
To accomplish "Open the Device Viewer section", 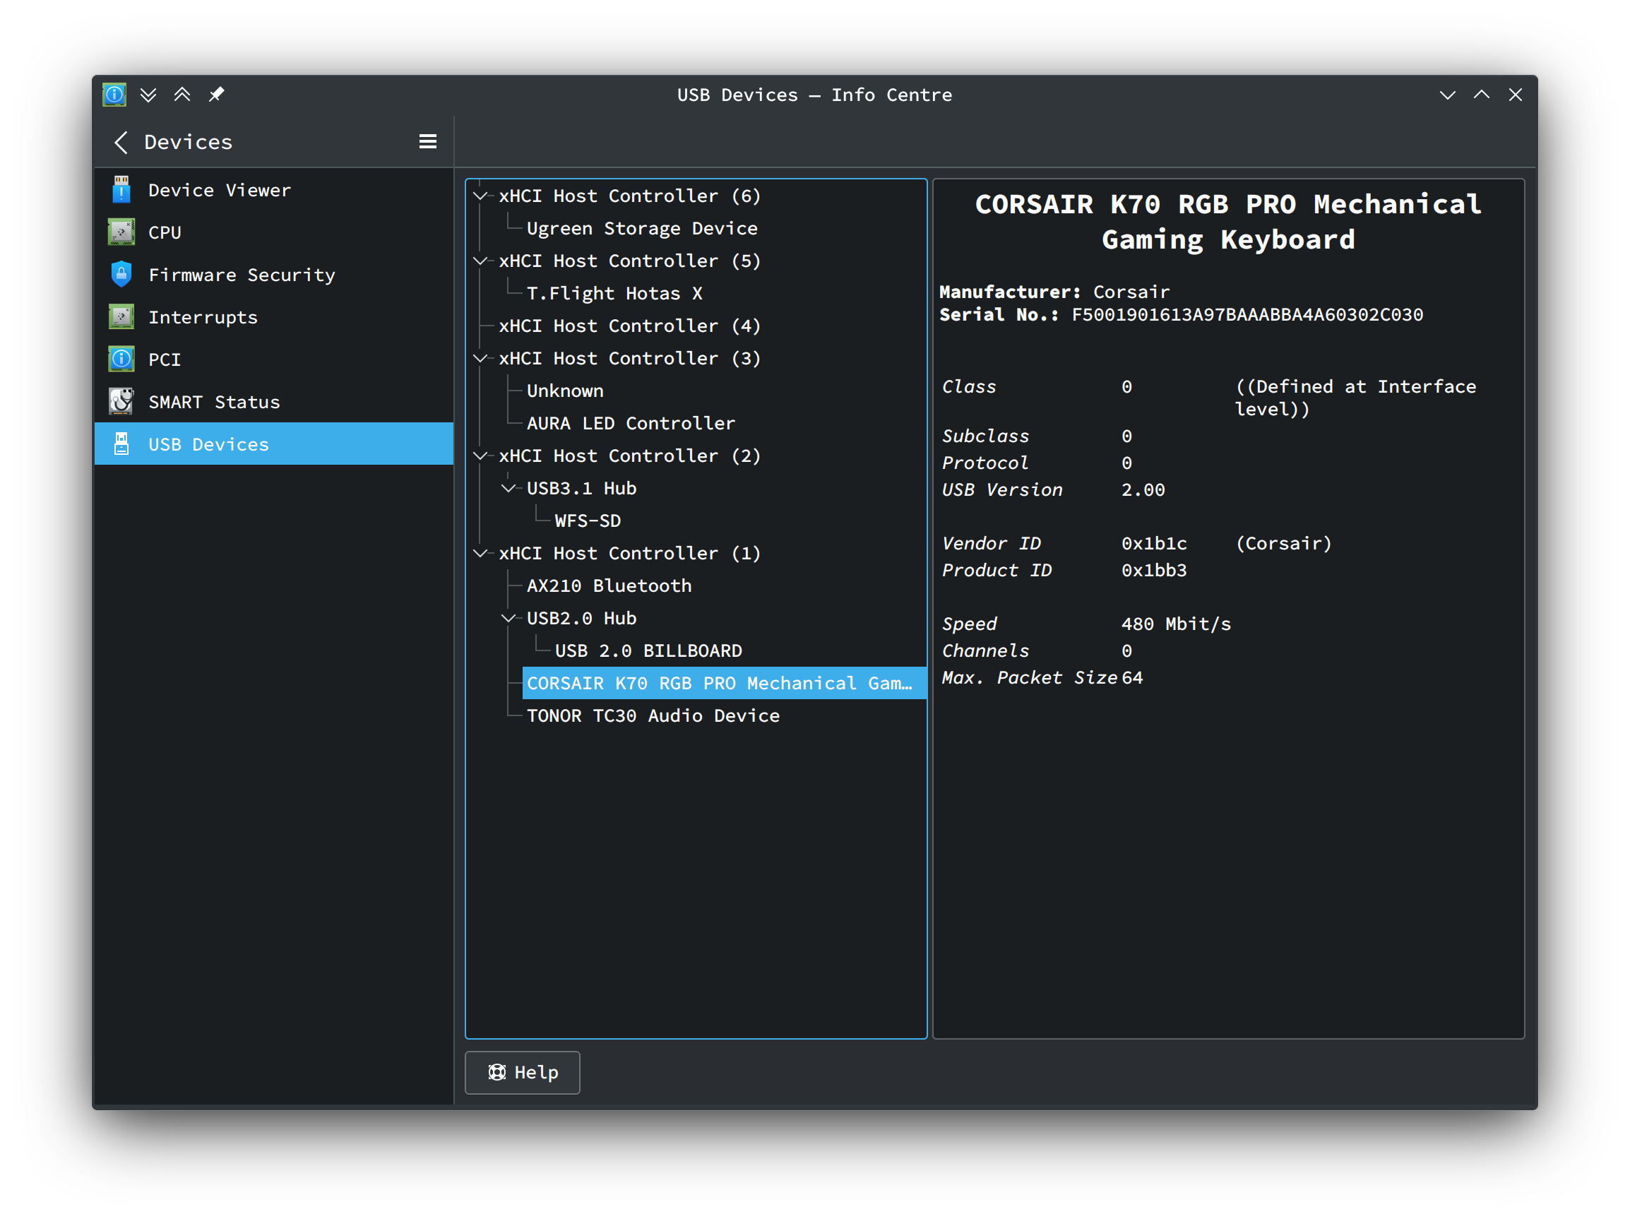I will 121,189.
